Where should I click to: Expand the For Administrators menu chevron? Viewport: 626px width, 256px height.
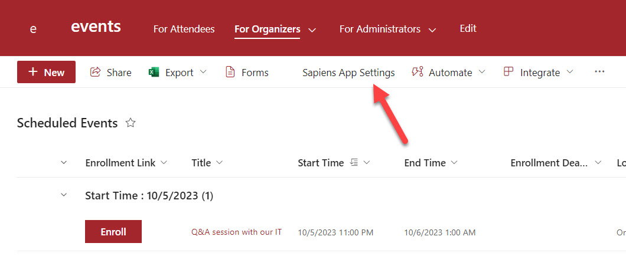[x=432, y=29]
